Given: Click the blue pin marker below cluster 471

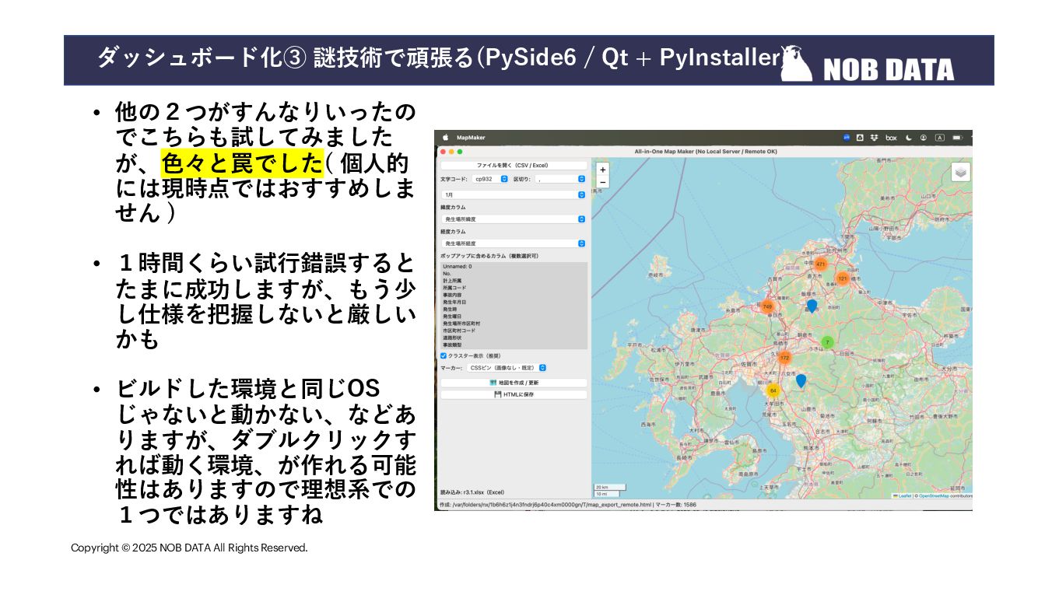Looking at the screenshot, I should 812,306.
